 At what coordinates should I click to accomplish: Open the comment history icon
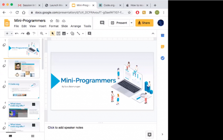pyautogui.click(x=102, y=23)
